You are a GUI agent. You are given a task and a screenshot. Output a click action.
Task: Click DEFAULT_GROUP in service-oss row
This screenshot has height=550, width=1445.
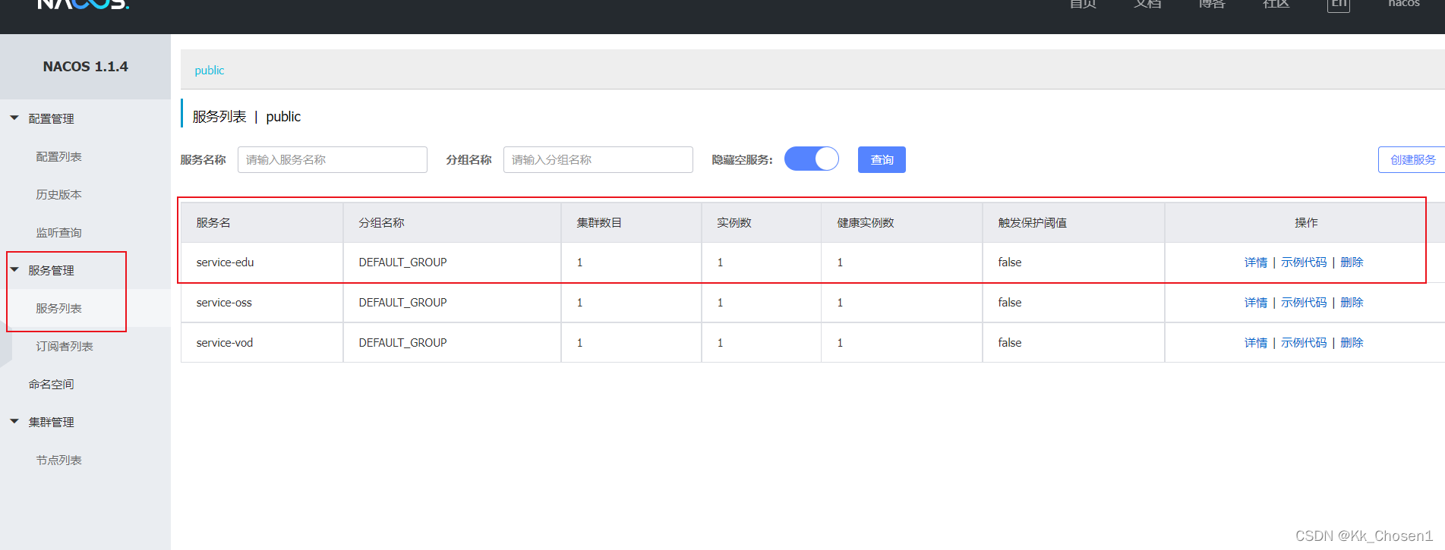(402, 303)
